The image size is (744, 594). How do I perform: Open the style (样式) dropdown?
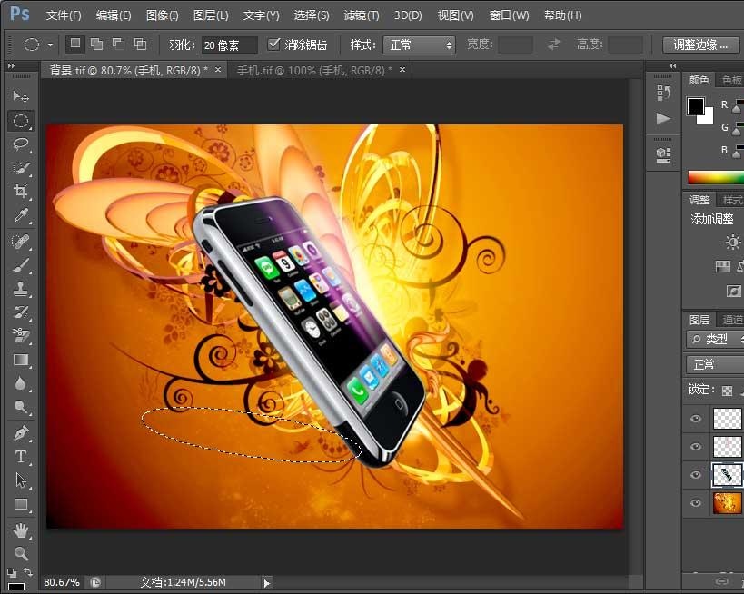[x=419, y=45]
